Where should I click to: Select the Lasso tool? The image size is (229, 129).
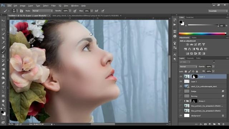tap(3, 29)
